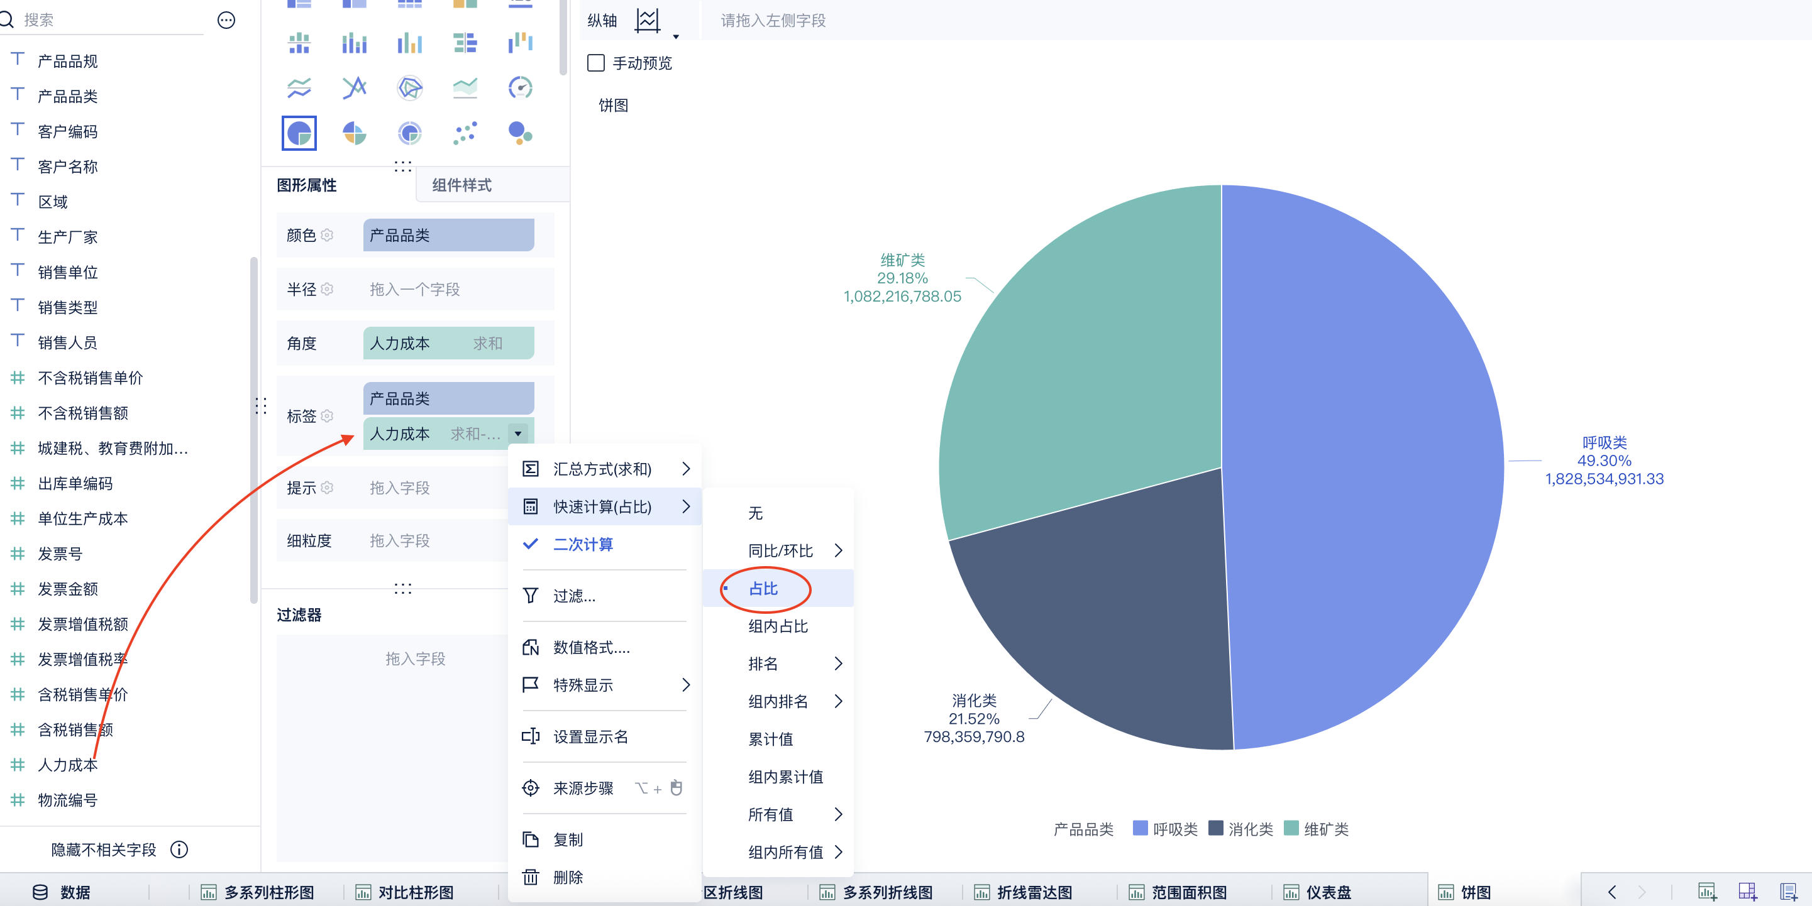
Task: Open dropdown arrow on 人力成本 label field
Action: point(517,434)
